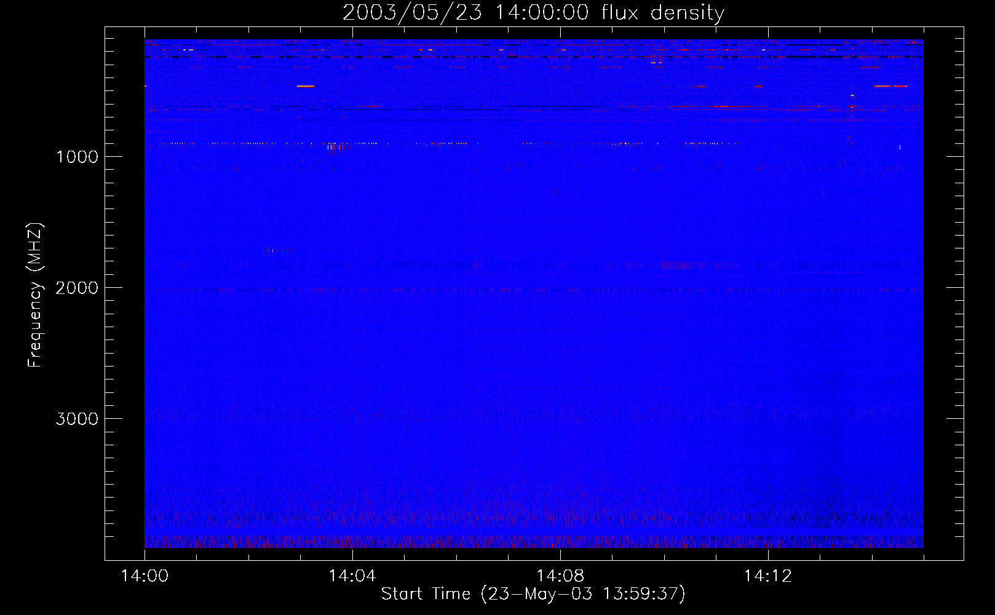This screenshot has height=615, width=995.
Task: Click the "Start Time (23-May-03 13:59:37)" axis label
Action: tap(533, 593)
